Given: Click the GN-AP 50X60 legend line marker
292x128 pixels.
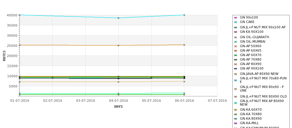Looking at the screenshot, I should (236, 46).
